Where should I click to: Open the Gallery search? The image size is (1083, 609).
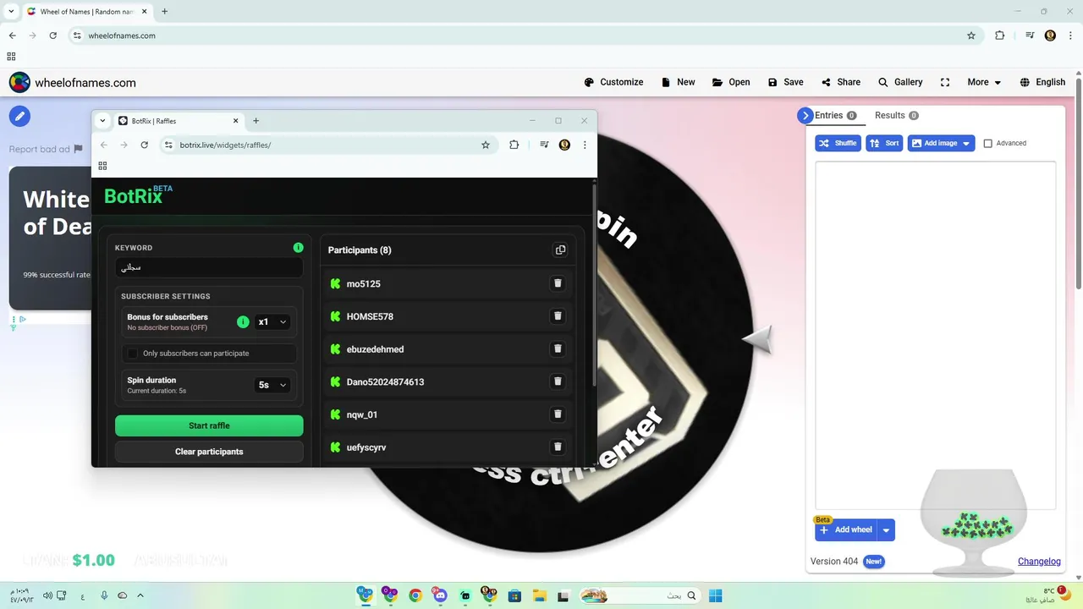click(900, 82)
